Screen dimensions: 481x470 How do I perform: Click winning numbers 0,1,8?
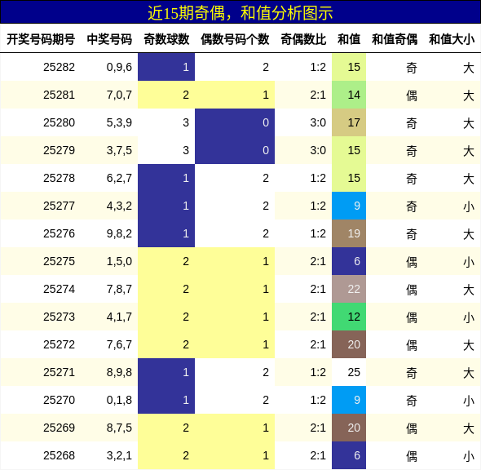click(119, 400)
